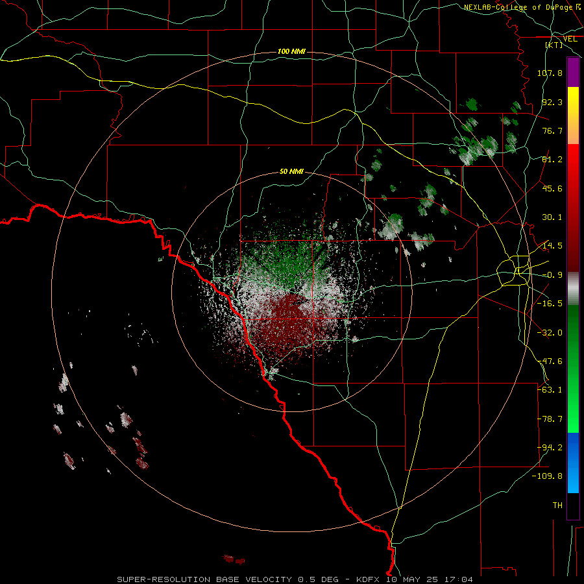Screen dimensions: 584x584
Task: Click the TH threshold label
Action: point(557,505)
